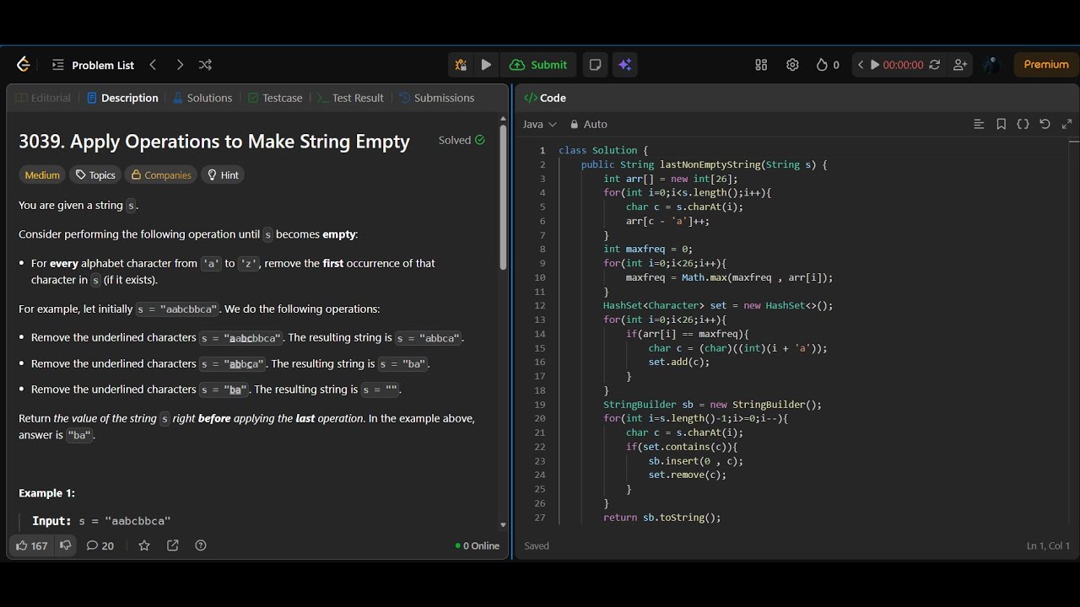Toggle the Auto lock setting
Image resolution: width=1080 pixels, height=607 pixels.
pos(588,124)
